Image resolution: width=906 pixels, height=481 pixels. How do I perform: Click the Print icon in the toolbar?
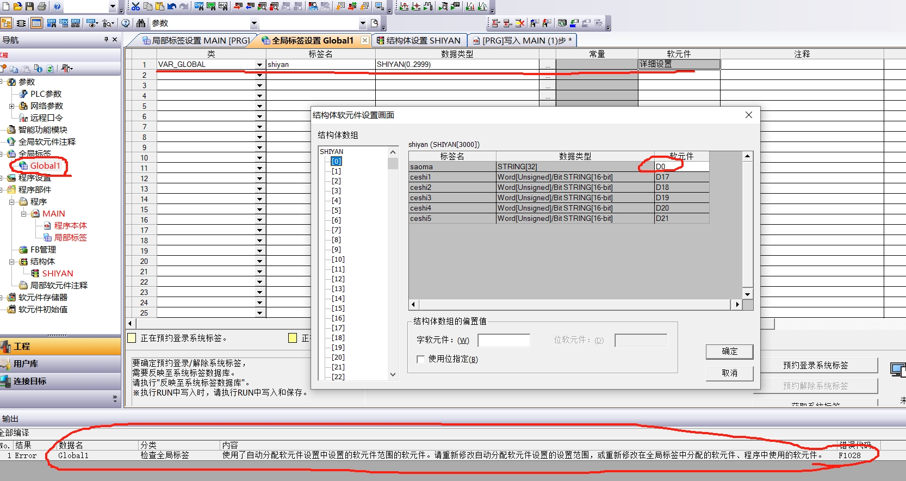[41, 7]
